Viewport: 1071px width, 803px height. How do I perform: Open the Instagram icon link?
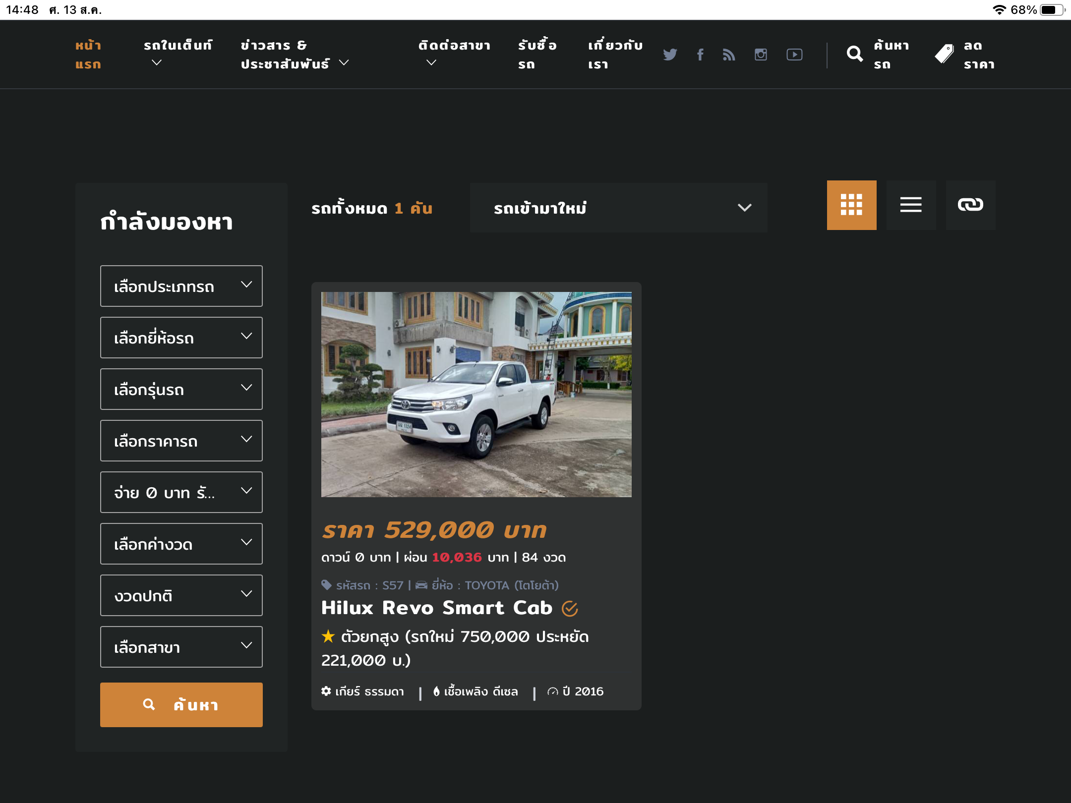pyautogui.click(x=761, y=55)
